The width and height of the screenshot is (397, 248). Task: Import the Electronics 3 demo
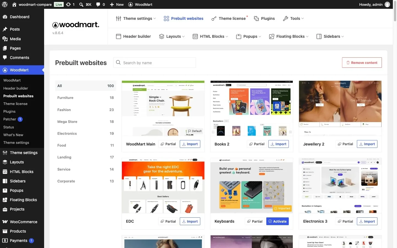(367, 221)
